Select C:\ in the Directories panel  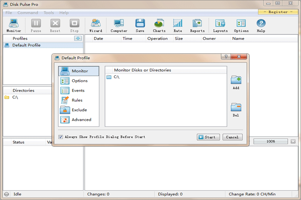click(15, 97)
